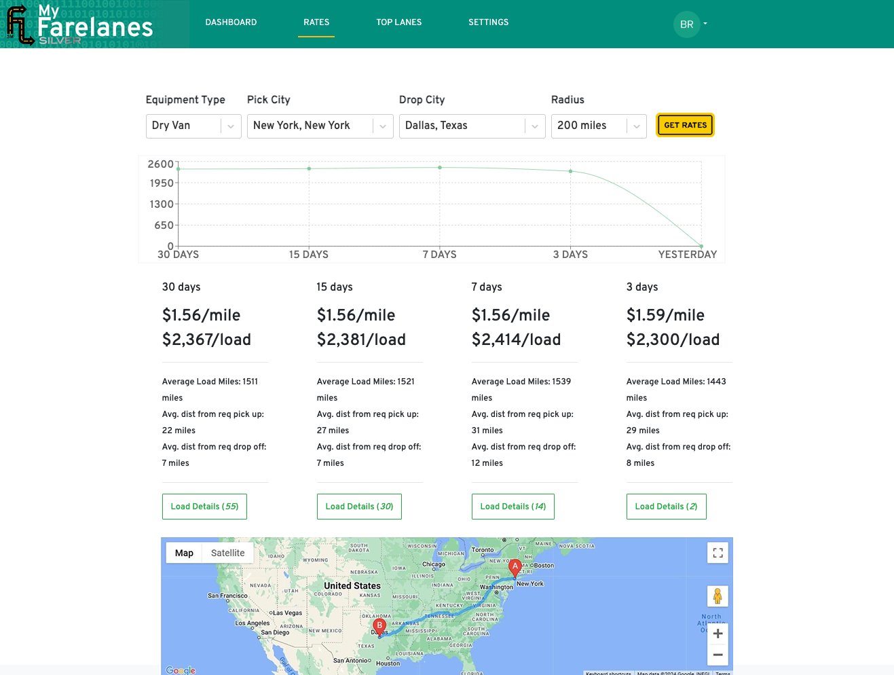Expand the account dropdown caret

[705, 24]
